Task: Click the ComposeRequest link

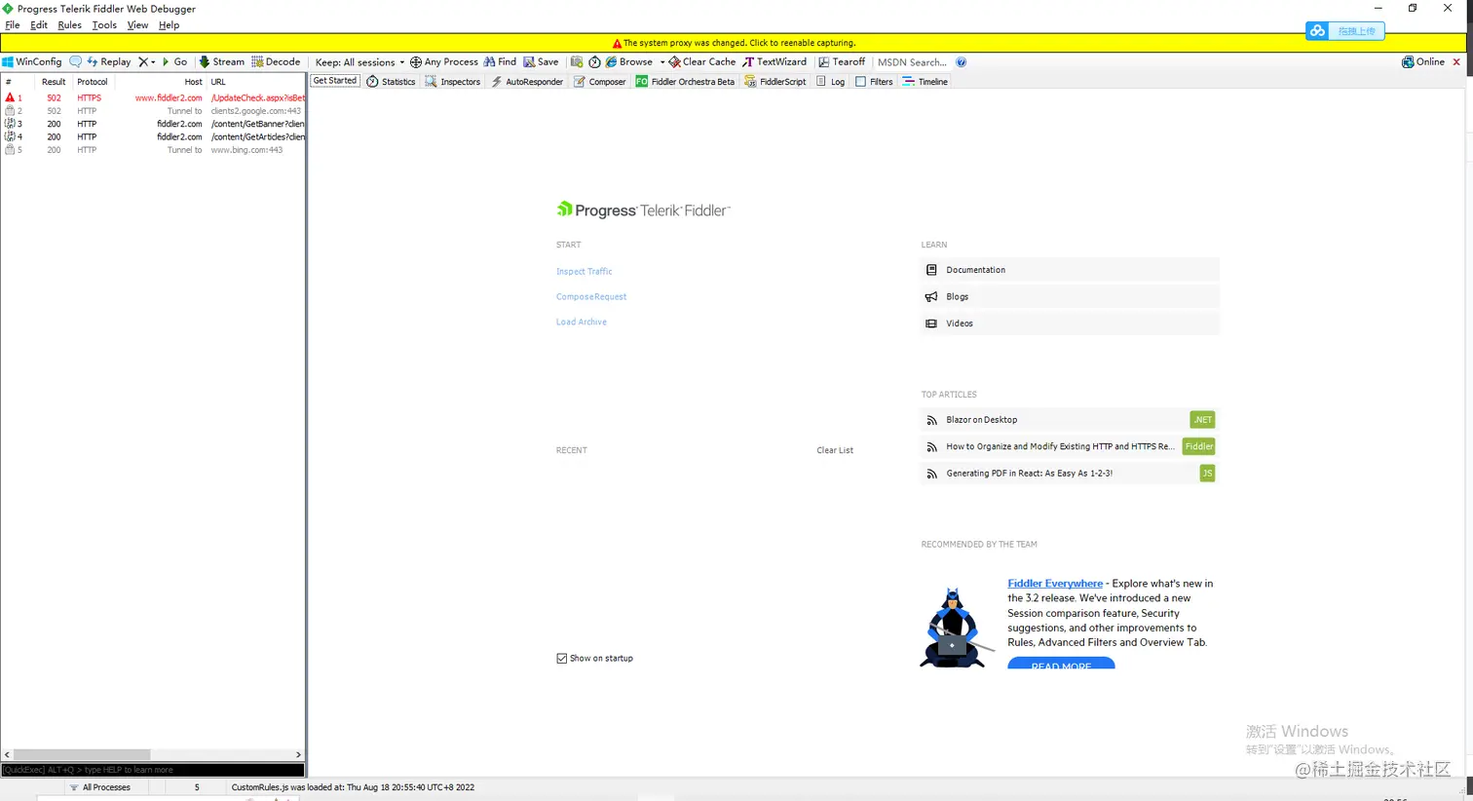Action: coord(591,297)
